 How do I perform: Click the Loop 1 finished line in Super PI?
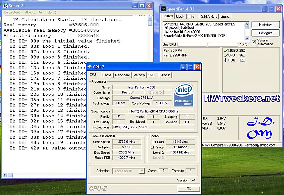49,46
